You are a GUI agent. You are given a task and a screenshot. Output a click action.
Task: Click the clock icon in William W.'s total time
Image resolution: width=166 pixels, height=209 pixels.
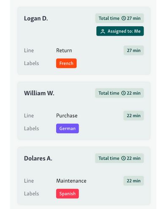click(123, 93)
